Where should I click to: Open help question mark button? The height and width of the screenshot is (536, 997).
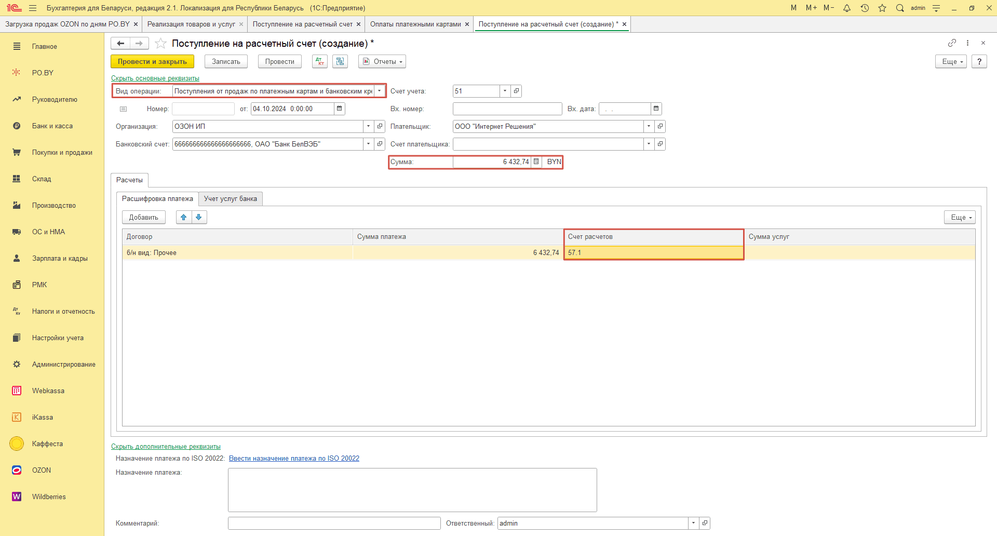coord(979,61)
